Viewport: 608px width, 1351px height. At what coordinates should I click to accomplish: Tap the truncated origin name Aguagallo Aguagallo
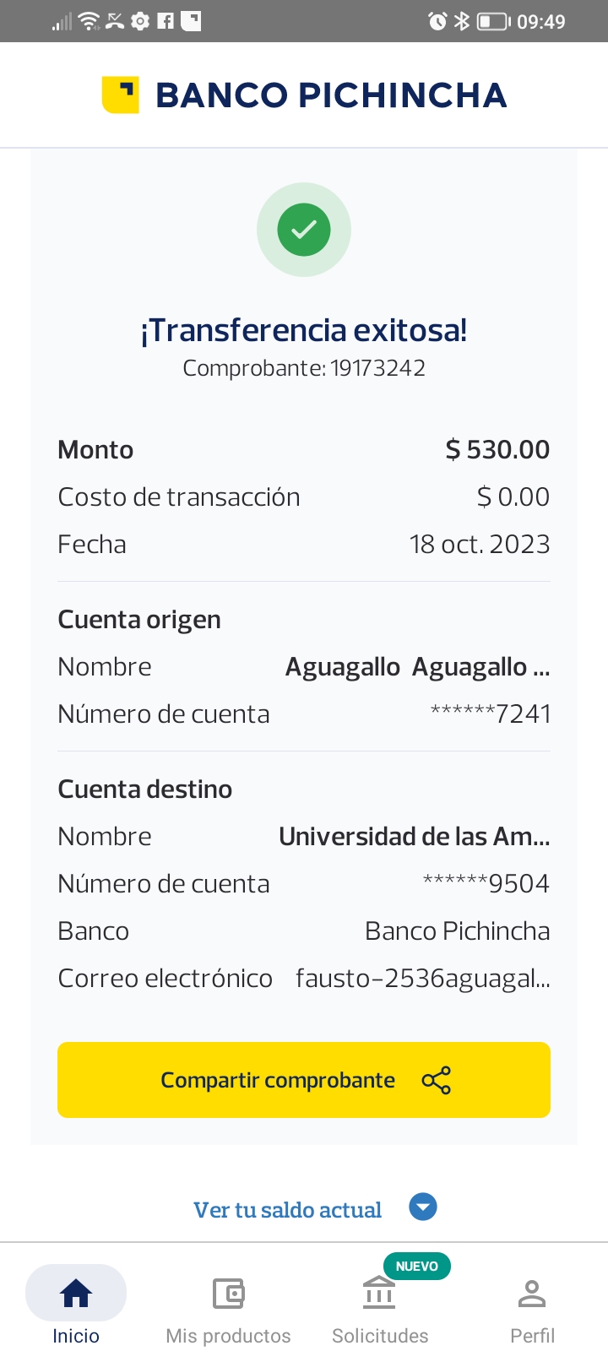[x=417, y=667]
